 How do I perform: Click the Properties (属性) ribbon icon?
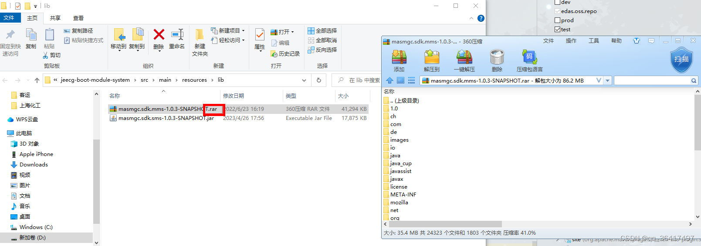[x=260, y=35]
